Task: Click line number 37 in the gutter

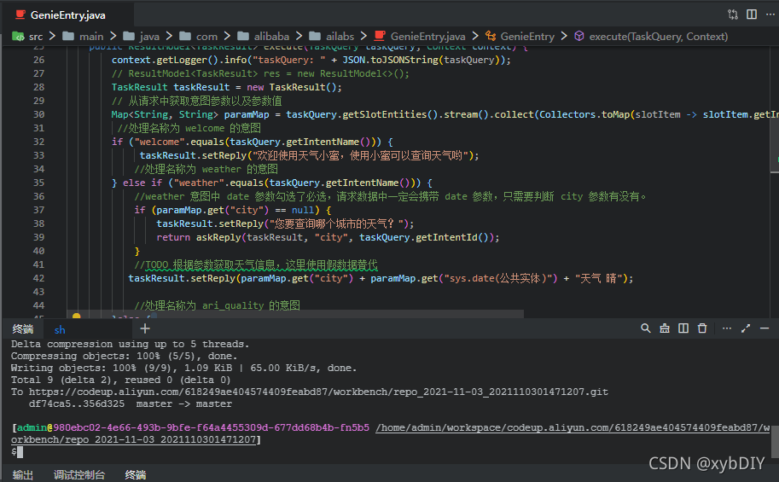Action: (38, 210)
